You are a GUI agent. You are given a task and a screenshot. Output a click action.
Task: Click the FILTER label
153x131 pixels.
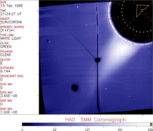pos(5,43)
